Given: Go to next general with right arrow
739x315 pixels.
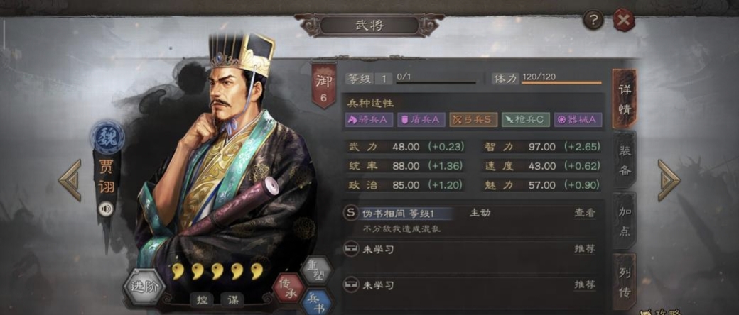Looking at the screenshot, I should [669, 180].
